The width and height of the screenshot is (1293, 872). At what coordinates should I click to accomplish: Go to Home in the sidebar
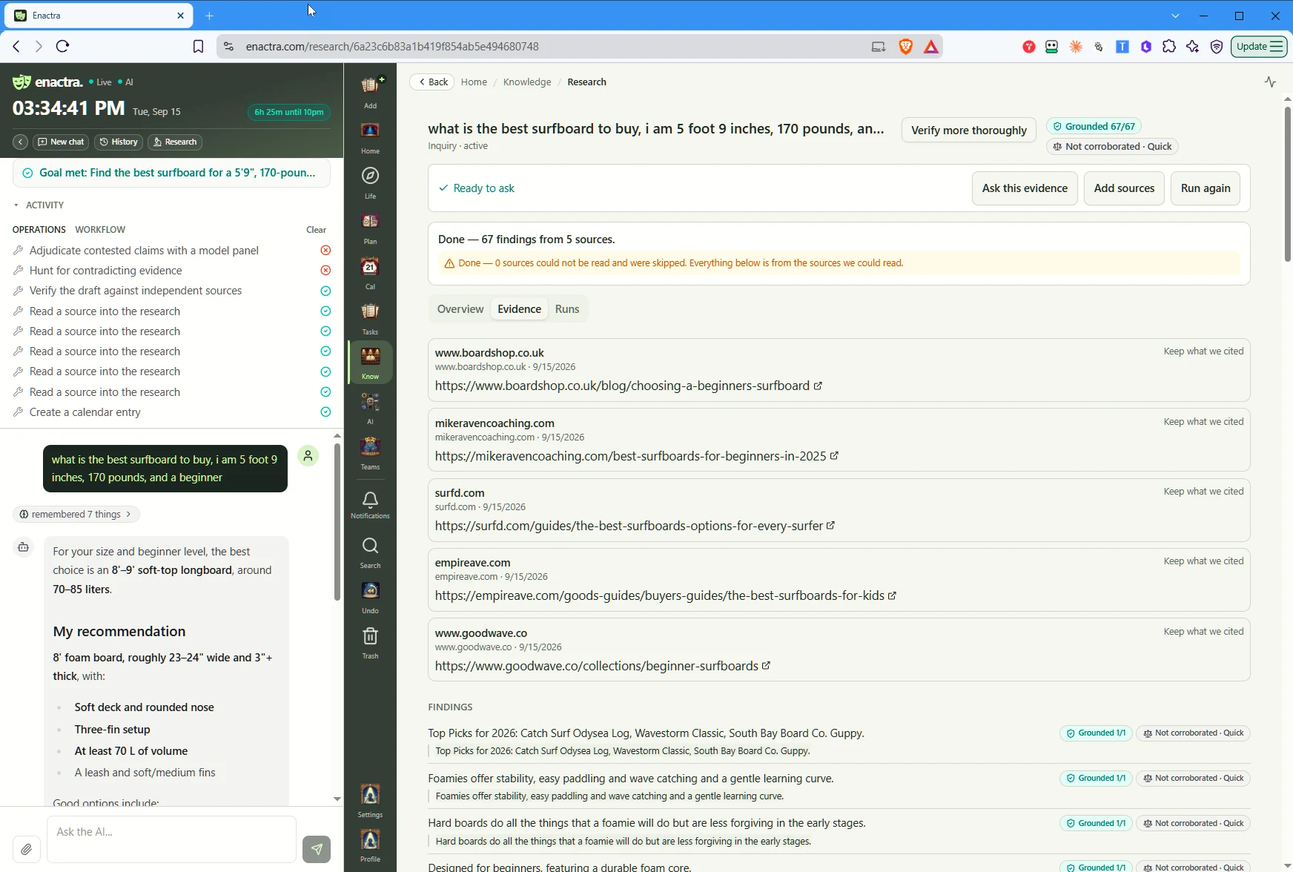370,137
